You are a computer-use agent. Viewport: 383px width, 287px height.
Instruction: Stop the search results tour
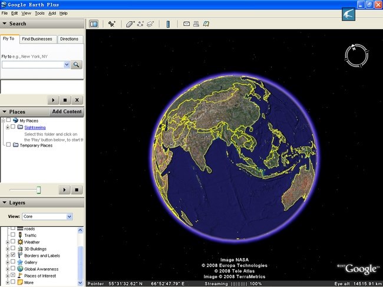(x=65, y=100)
